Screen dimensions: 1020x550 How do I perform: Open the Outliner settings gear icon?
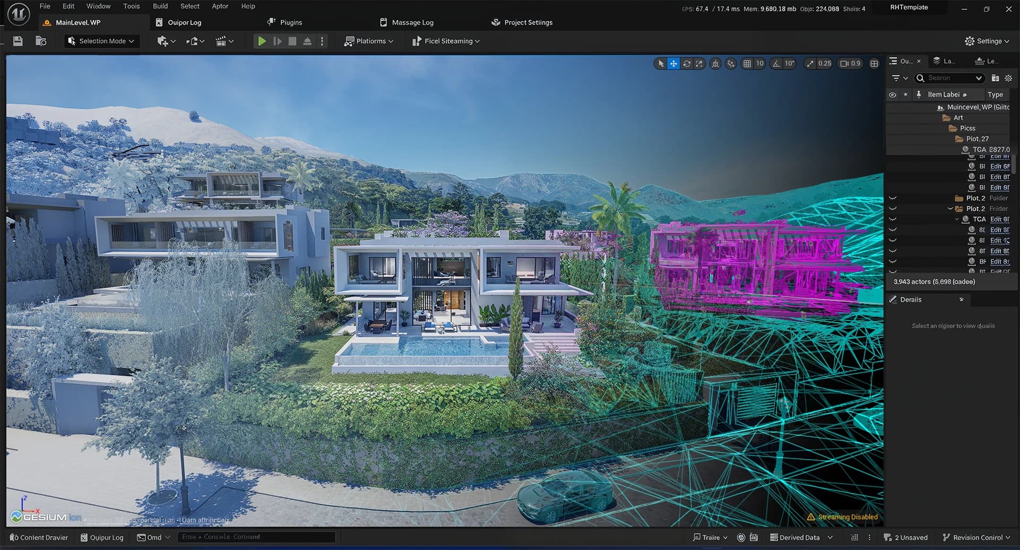click(x=1009, y=78)
